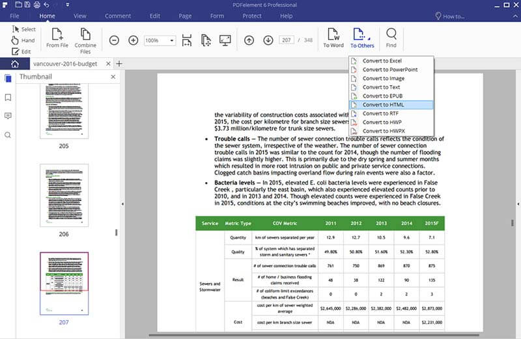Choose Convert to HWP
This screenshot has width=521, height=339.
coord(391,122)
